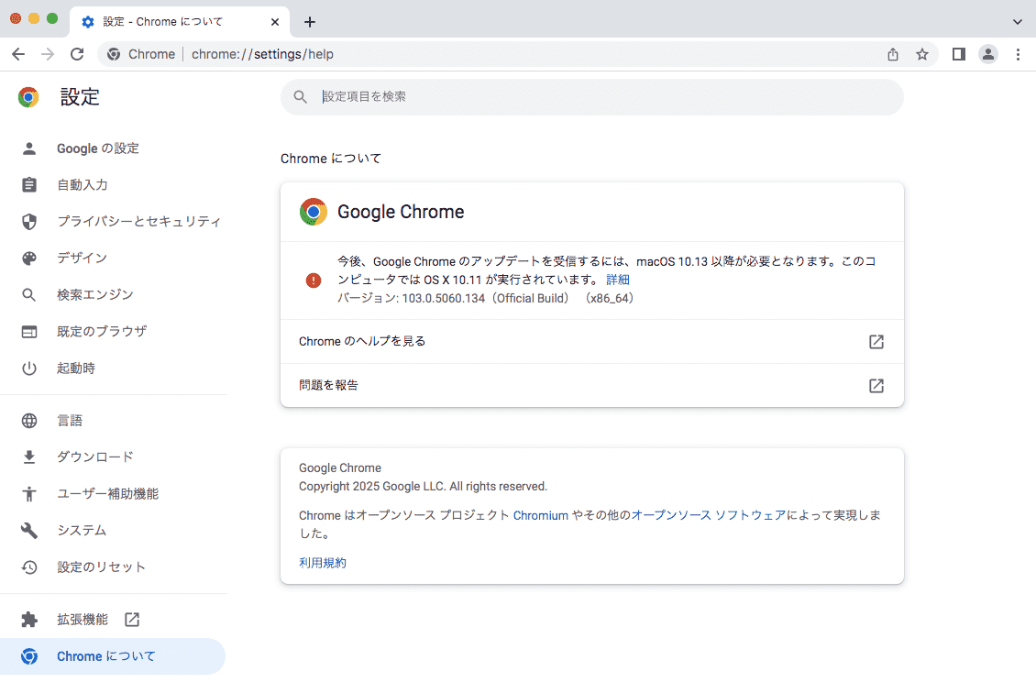Click the Chrome icon beside Chrome について
The height and width of the screenshot is (693, 1036).
29,656
